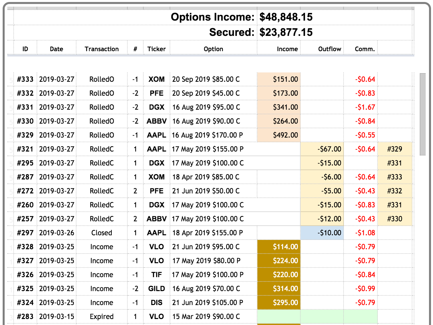Image resolution: width=433 pixels, height=325 pixels.
Task: Click option "20 Sep 2019 $85.00 C"
Action: point(206,79)
